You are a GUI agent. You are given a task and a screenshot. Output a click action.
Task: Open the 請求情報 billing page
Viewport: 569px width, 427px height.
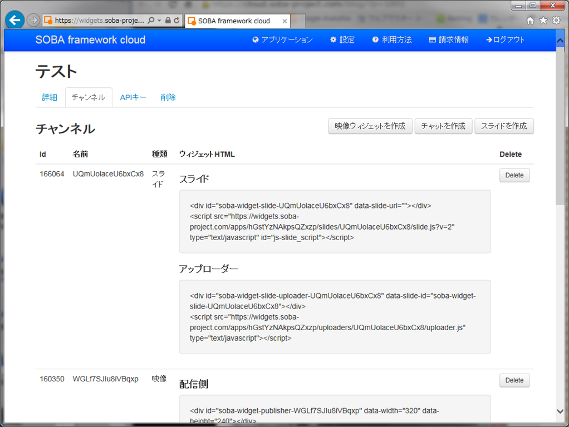tap(449, 40)
